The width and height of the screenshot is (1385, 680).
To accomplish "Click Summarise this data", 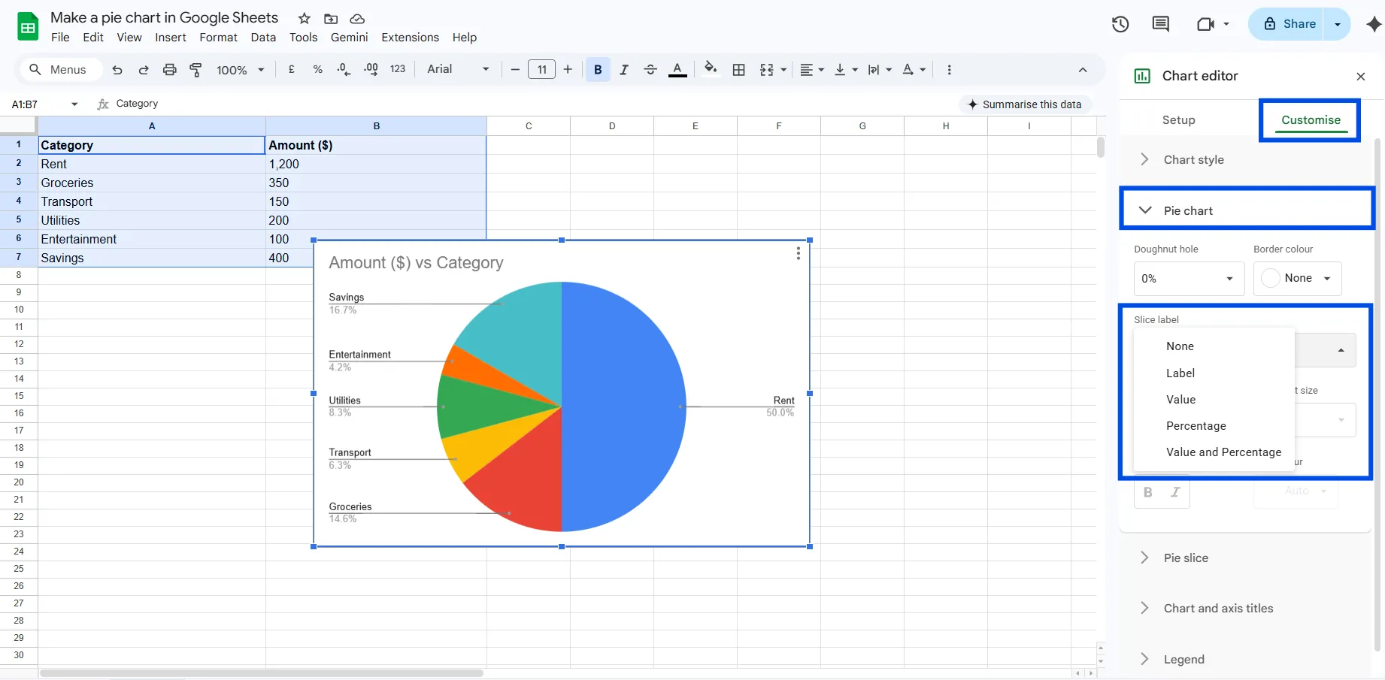I will [x=1025, y=104].
